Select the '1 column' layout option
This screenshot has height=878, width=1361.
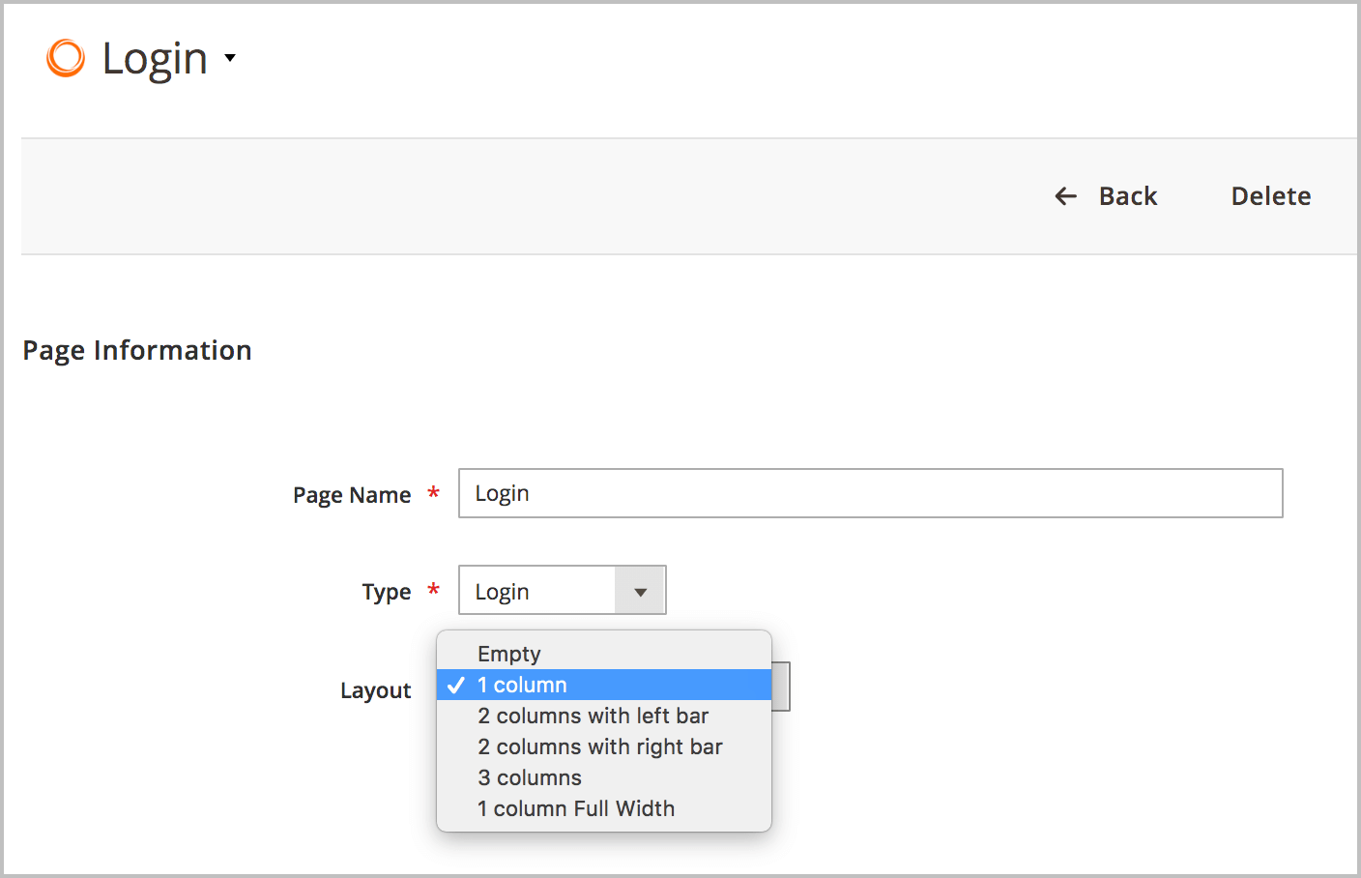(x=520, y=685)
